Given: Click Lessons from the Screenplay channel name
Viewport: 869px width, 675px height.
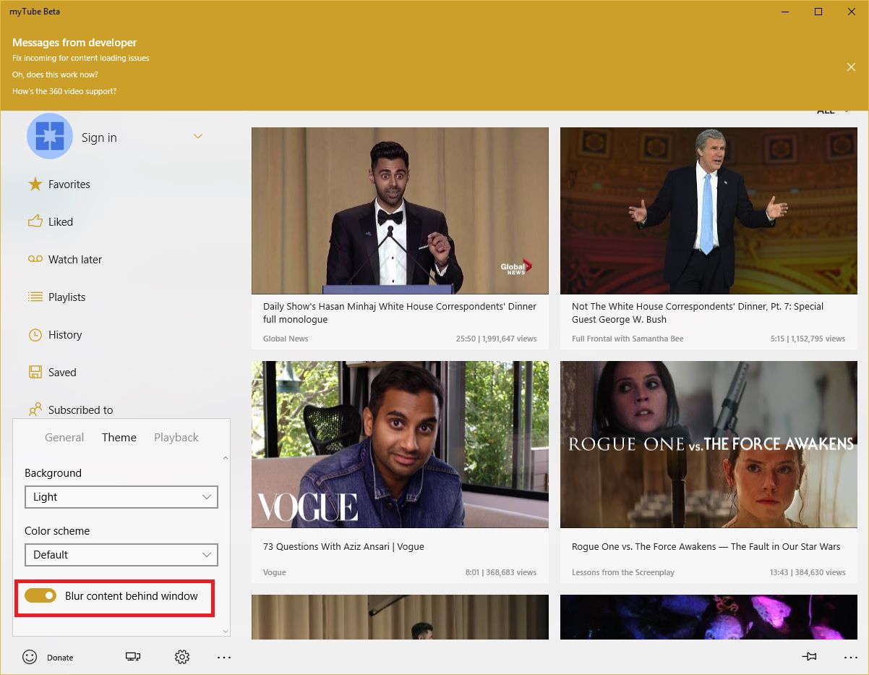Looking at the screenshot, I should click(623, 572).
